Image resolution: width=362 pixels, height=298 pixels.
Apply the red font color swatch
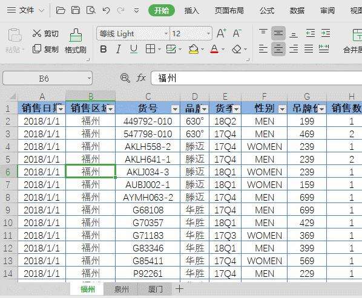[x=214, y=49]
